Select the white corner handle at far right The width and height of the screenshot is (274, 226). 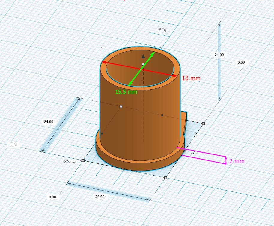(204, 124)
